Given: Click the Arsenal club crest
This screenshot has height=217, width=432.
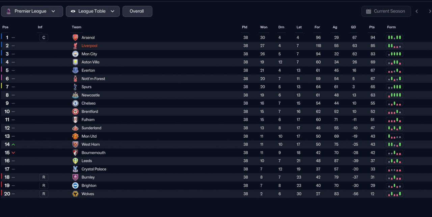Looking at the screenshot, I should [x=75, y=37].
